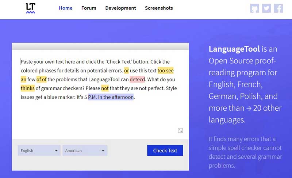This screenshot has width=292, height=178.
Task: Click the highlighted word 'thinks'
Action: tap(28, 88)
